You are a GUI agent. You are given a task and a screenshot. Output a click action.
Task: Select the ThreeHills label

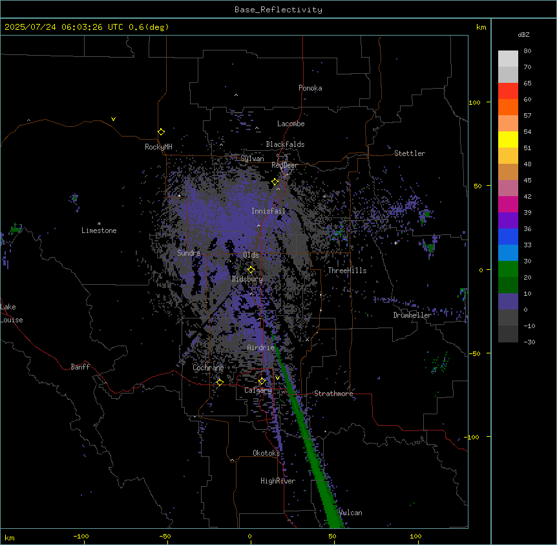point(347,271)
